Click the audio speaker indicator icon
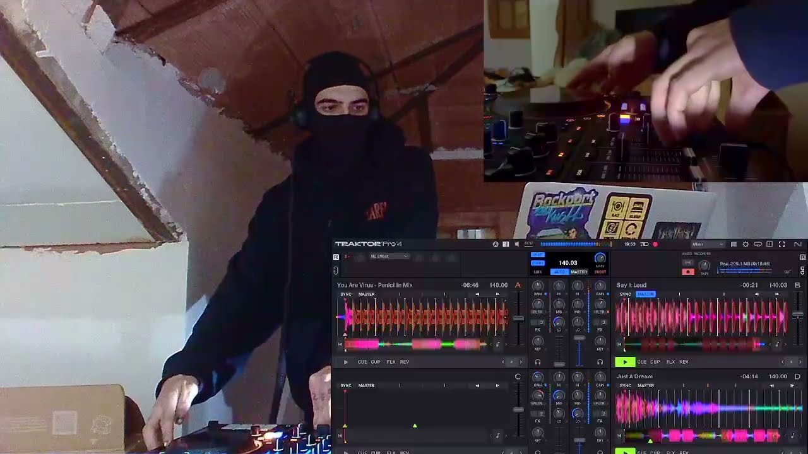808x454 pixels. (516, 244)
